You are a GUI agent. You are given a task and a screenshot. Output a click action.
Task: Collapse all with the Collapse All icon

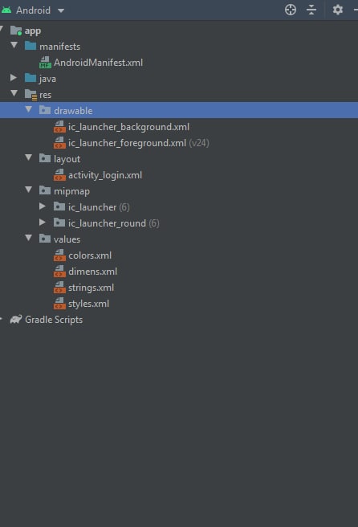click(x=311, y=10)
